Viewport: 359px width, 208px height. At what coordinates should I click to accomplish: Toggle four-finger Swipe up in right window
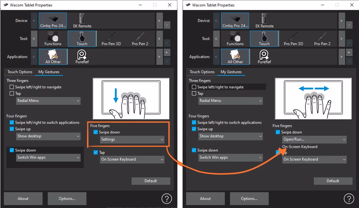pos(194,129)
